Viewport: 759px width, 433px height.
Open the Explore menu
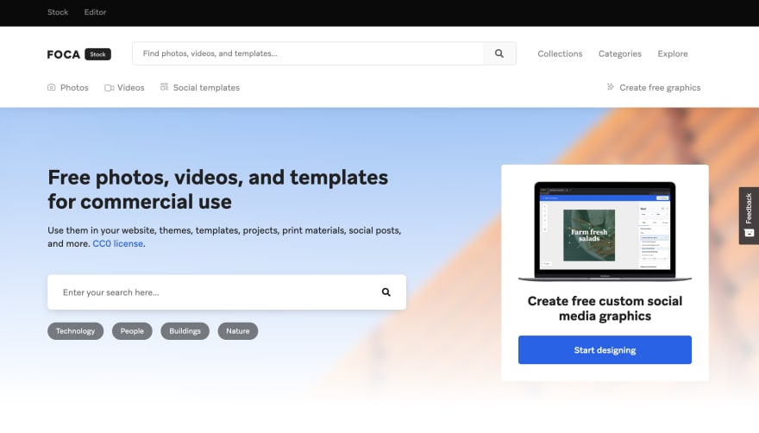[673, 53]
